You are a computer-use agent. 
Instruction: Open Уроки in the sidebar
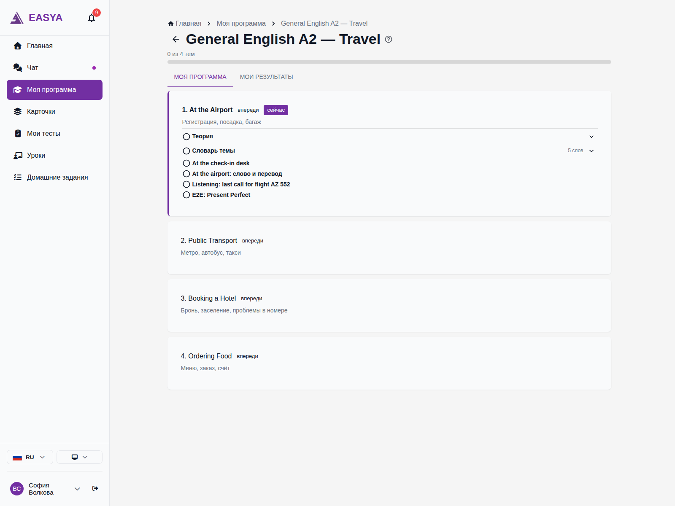tap(54, 156)
